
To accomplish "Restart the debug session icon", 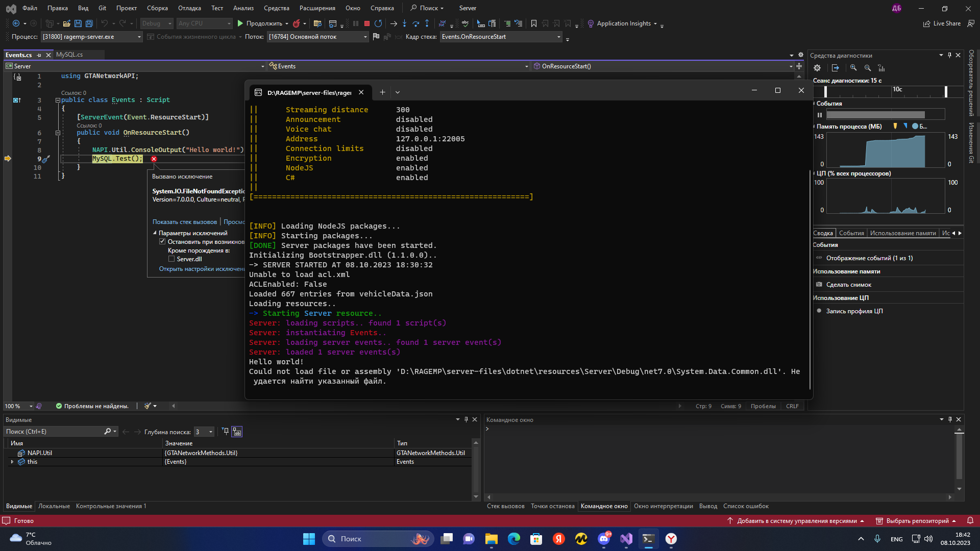I will click(378, 23).
